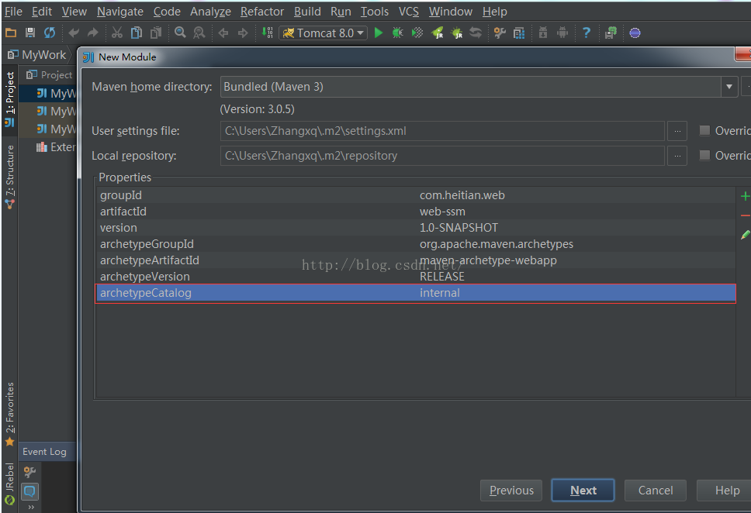Expand the Maven home directory dropdown arrow
The width and height of the screenshot is (751, 513).
729,87
